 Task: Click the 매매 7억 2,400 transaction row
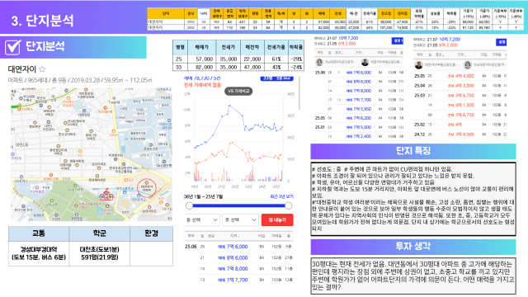coord(359,136)
